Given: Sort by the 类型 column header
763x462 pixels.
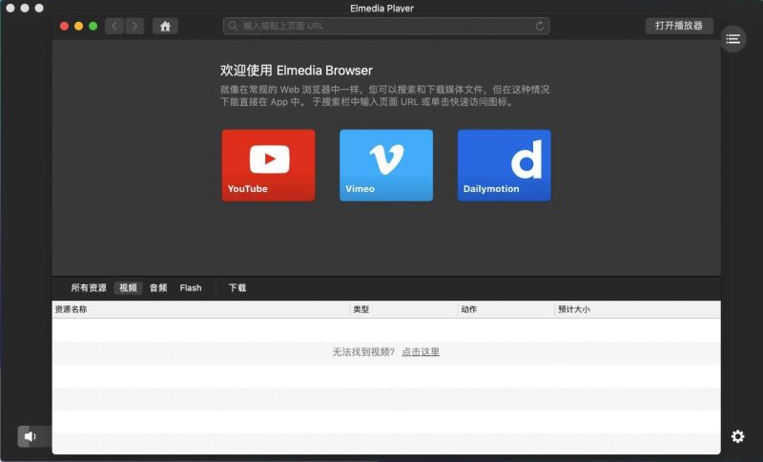Looking at the screenshot, I should pos(403,309).
